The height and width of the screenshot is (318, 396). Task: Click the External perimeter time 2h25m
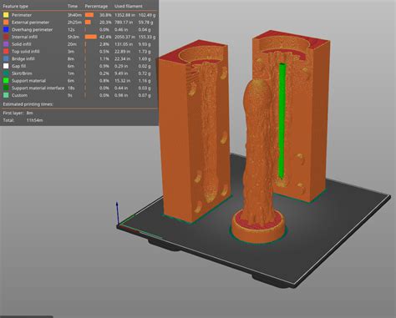pos(74,23)
